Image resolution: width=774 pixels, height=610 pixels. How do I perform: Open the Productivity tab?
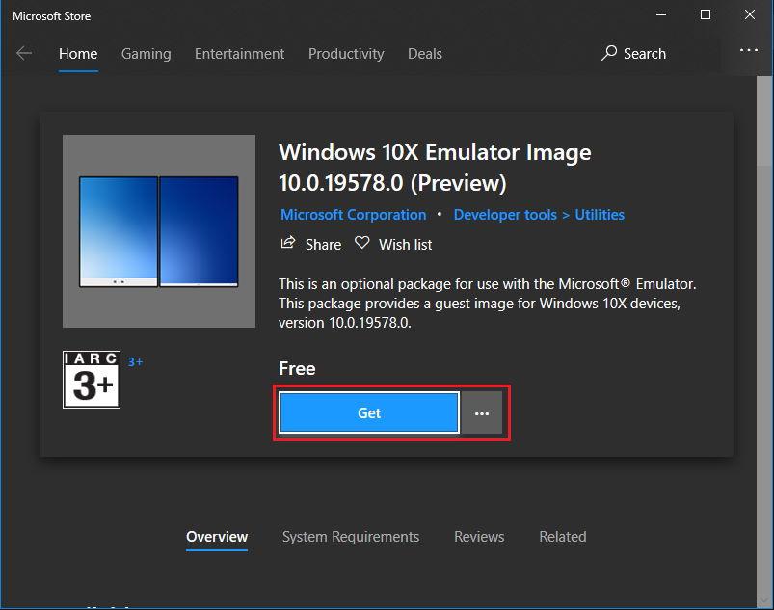click(x=346, y=53)
